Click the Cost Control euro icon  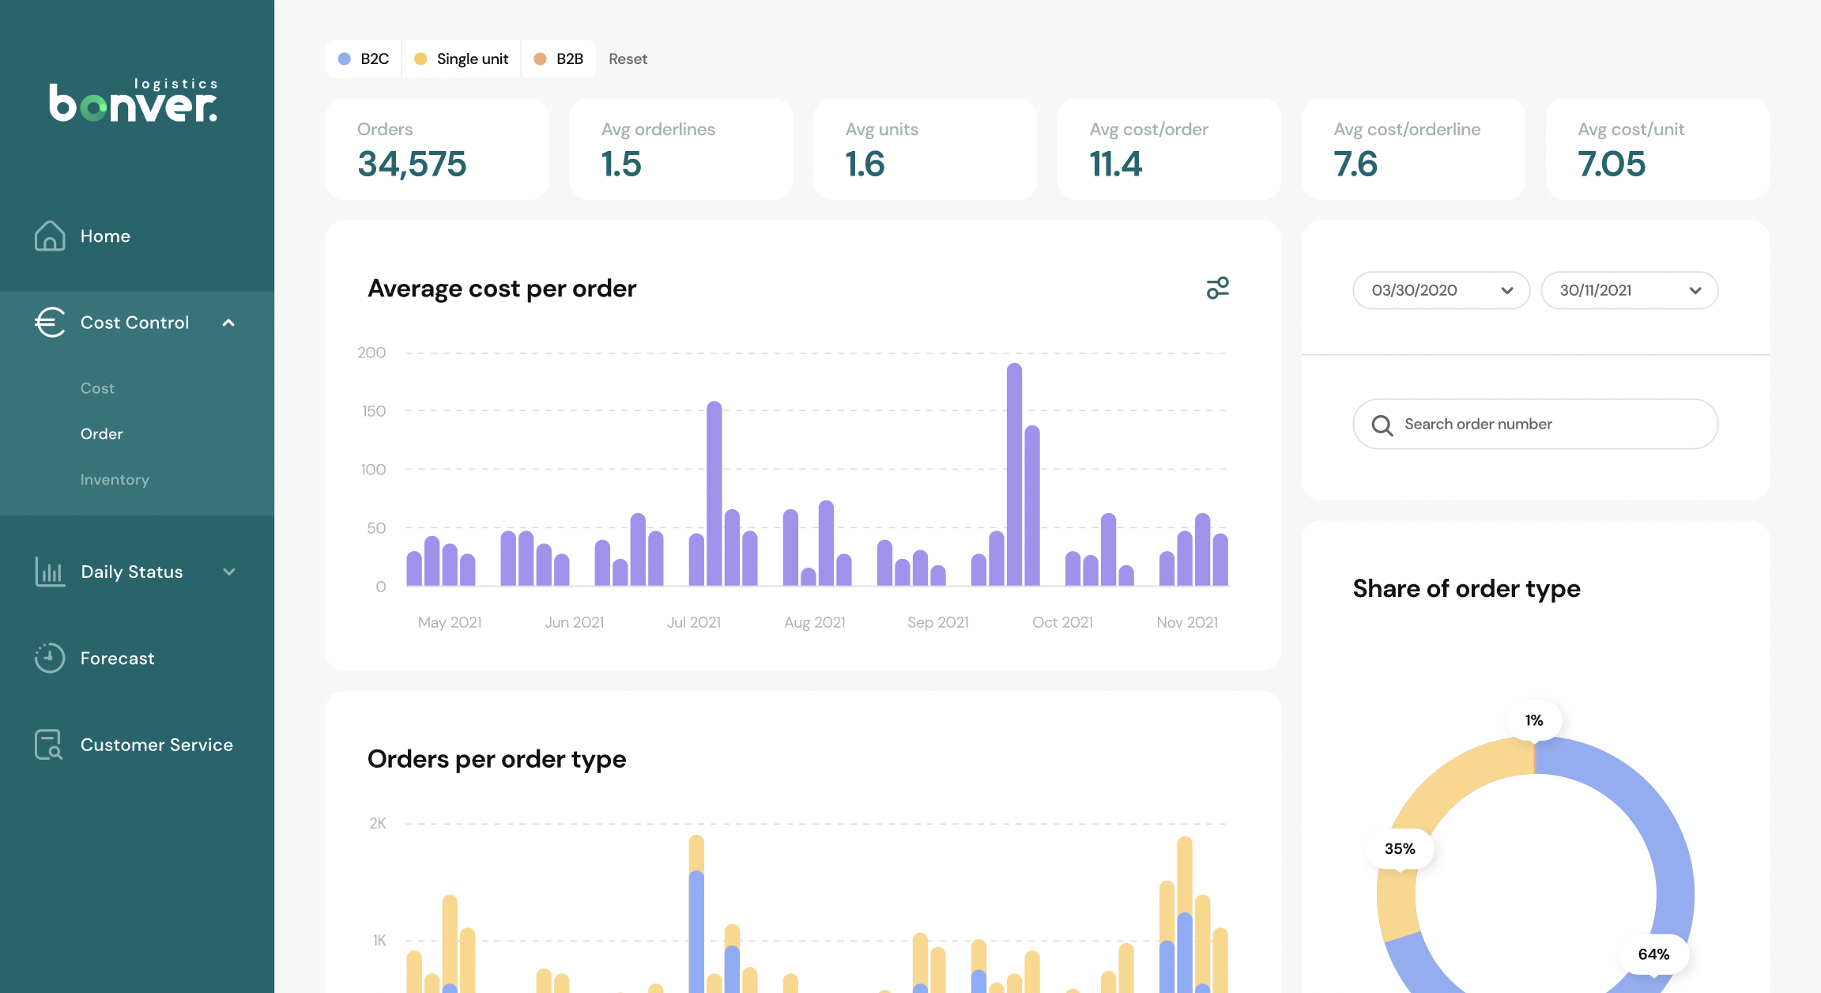50,322
